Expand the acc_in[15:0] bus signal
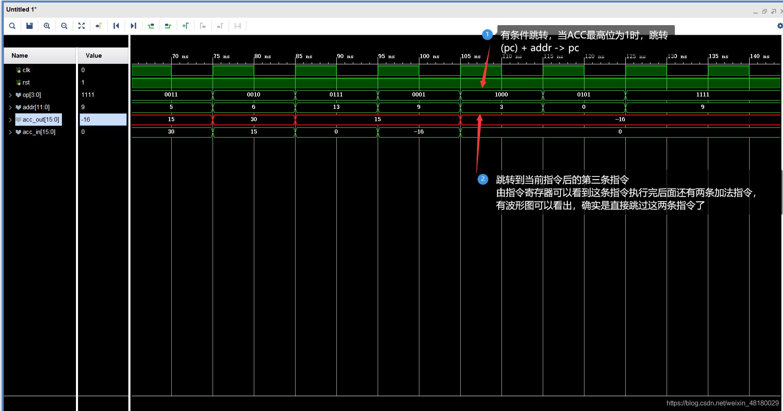The image size is (783, 411). click(10, 132)
